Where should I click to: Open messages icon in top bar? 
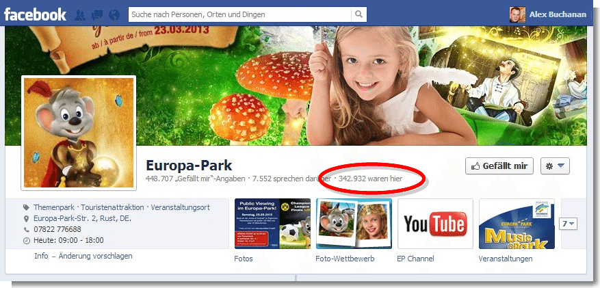pyautogui.click(x=97, y=15)
